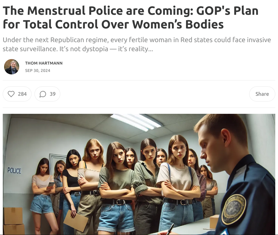Click the cardboard boxes in image corner

point(14,221)
